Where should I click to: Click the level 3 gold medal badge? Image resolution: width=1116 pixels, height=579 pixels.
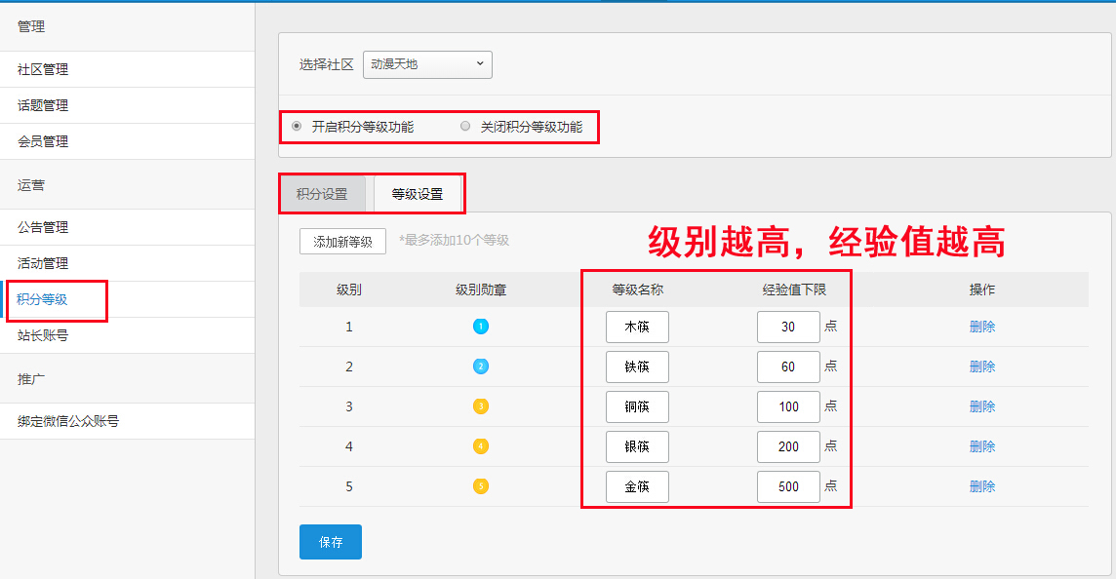coord(480,406)
